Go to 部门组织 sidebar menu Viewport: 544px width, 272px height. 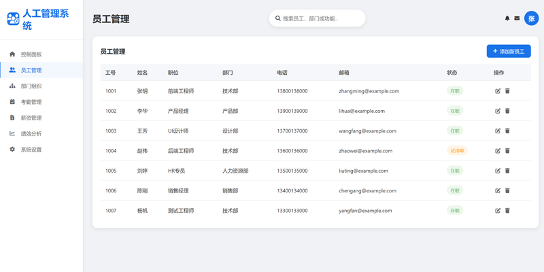tap(31, 86)
